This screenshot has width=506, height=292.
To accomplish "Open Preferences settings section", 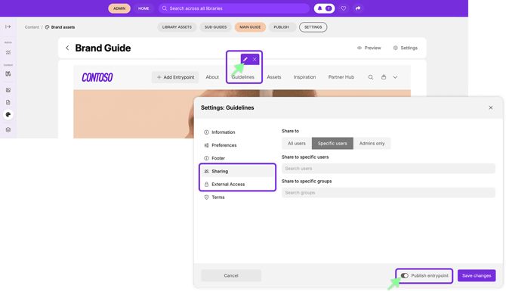I will click(x=237, y=145).
